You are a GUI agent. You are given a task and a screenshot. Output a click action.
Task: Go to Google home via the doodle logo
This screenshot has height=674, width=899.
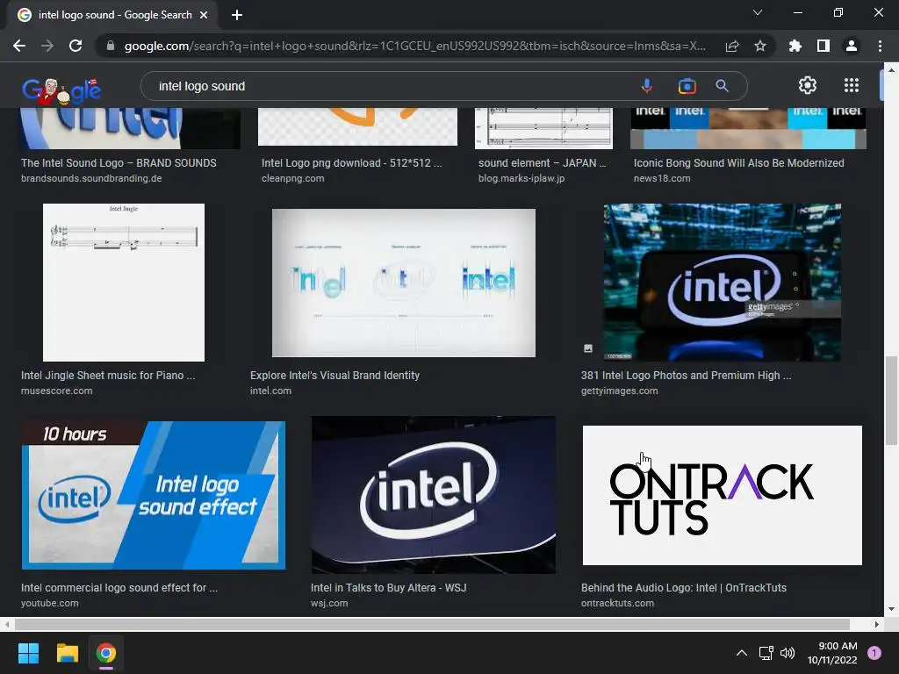[62, 90]
